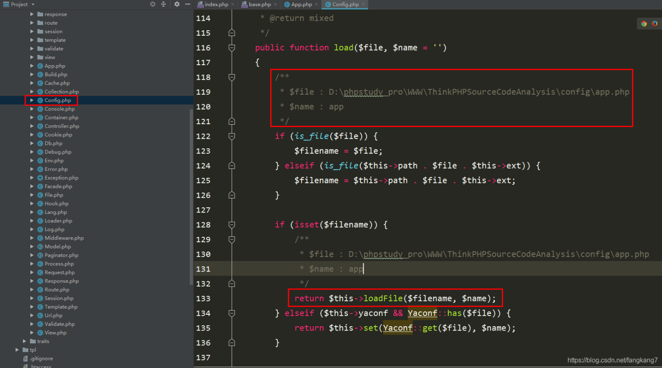Open Cookie.php file
The width and height of the screenshot is (662, 368).
58,135
